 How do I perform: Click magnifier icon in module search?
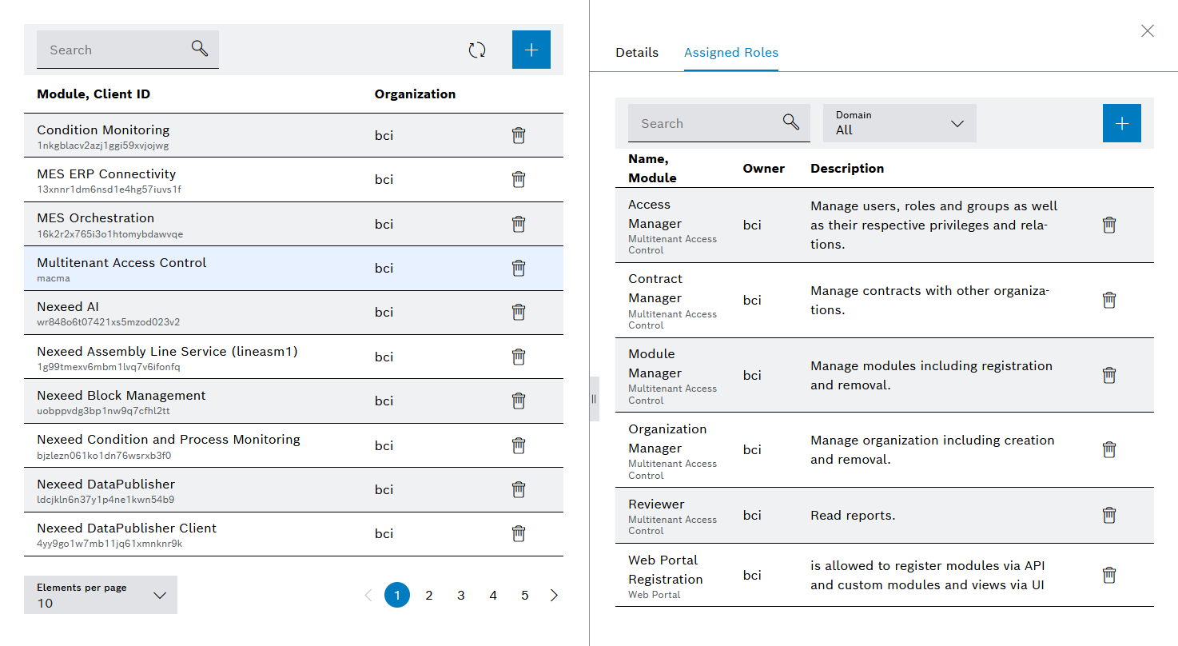[x=200, y=49]
